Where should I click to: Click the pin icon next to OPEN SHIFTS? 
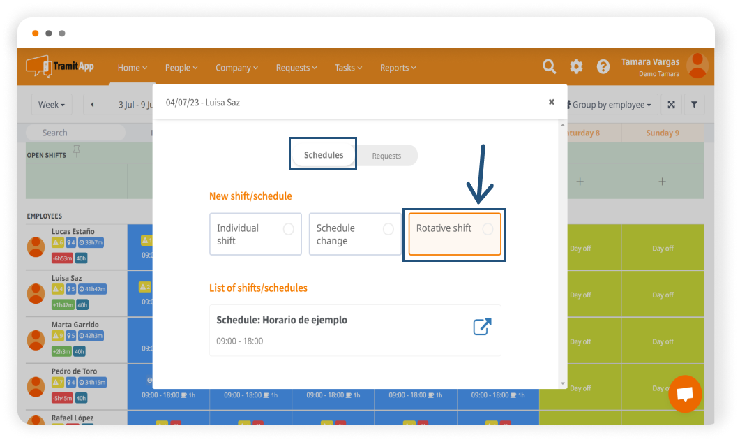(x=77, y=152)
